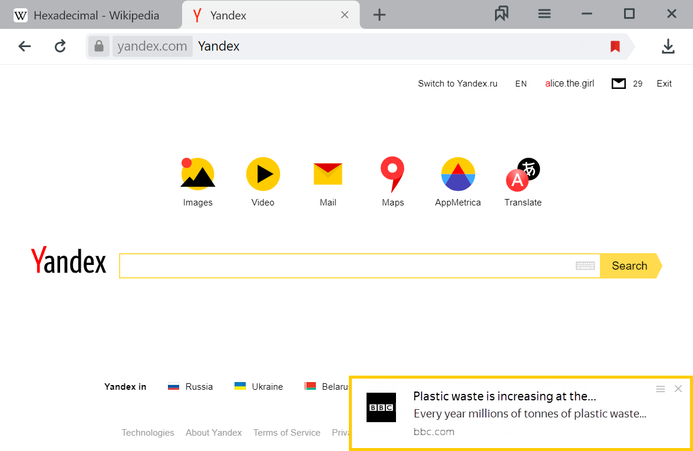Open the Russia text link
Screen dimensions: 693x451
click(199, 386)
